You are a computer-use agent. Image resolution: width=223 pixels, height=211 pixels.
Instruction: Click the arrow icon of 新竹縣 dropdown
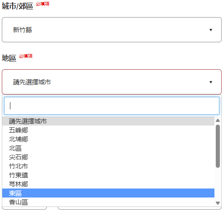tap(211, 30)
